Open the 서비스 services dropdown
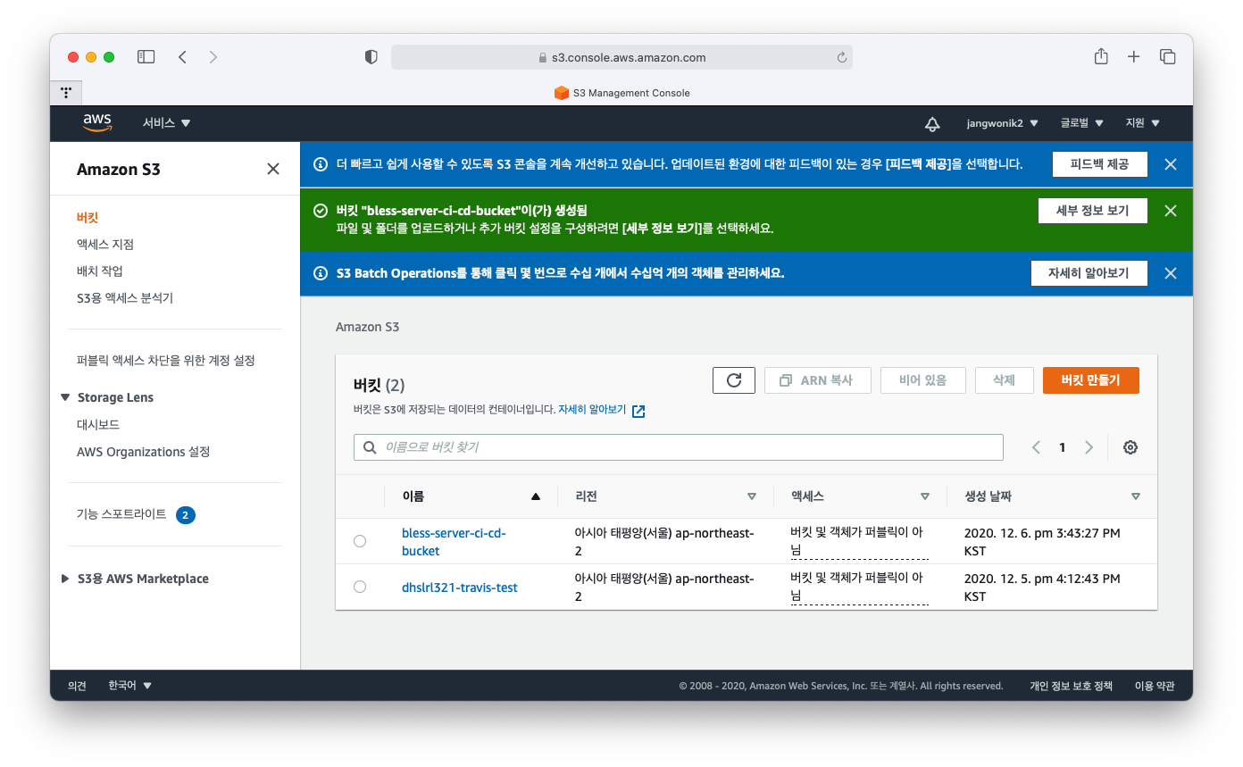The image size is (1243, 767). pyautogui.click(x=167, y=123)
